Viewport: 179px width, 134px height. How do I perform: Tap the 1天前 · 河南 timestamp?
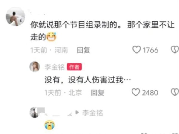pos(49,50)
